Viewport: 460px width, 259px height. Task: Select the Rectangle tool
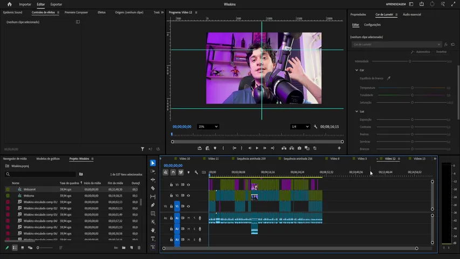tap(153, 214)
